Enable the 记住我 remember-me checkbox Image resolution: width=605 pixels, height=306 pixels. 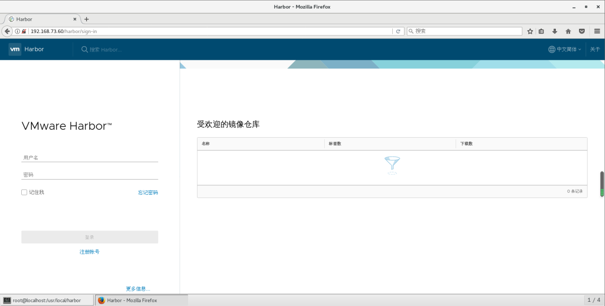[x=24, y=192]
